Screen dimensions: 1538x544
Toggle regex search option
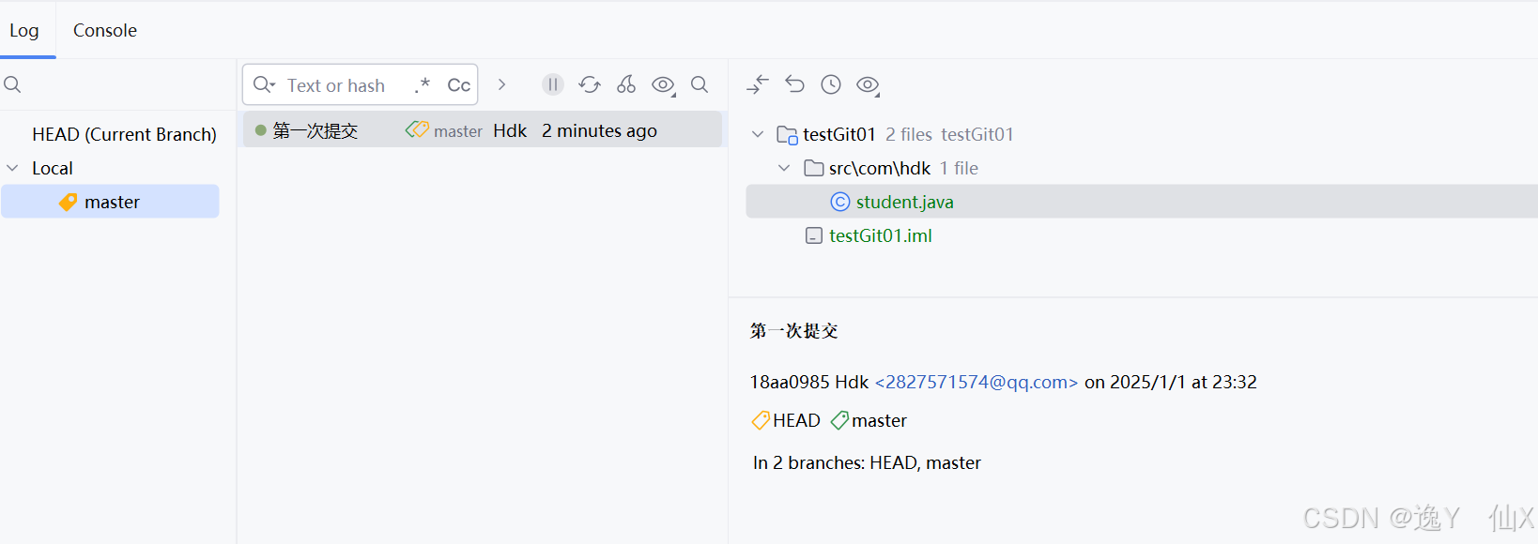click(x=423, y=85)
